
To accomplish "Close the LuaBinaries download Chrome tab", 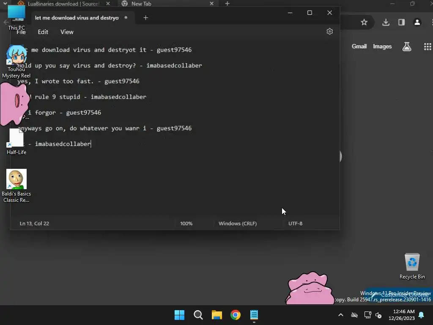I will pyautogui.click(x=108, y=3).
